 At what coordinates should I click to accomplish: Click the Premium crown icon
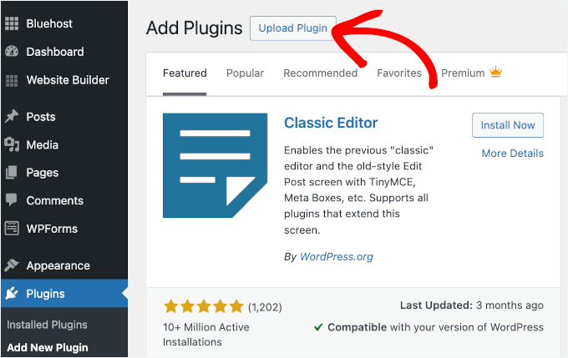coord(495,73)
